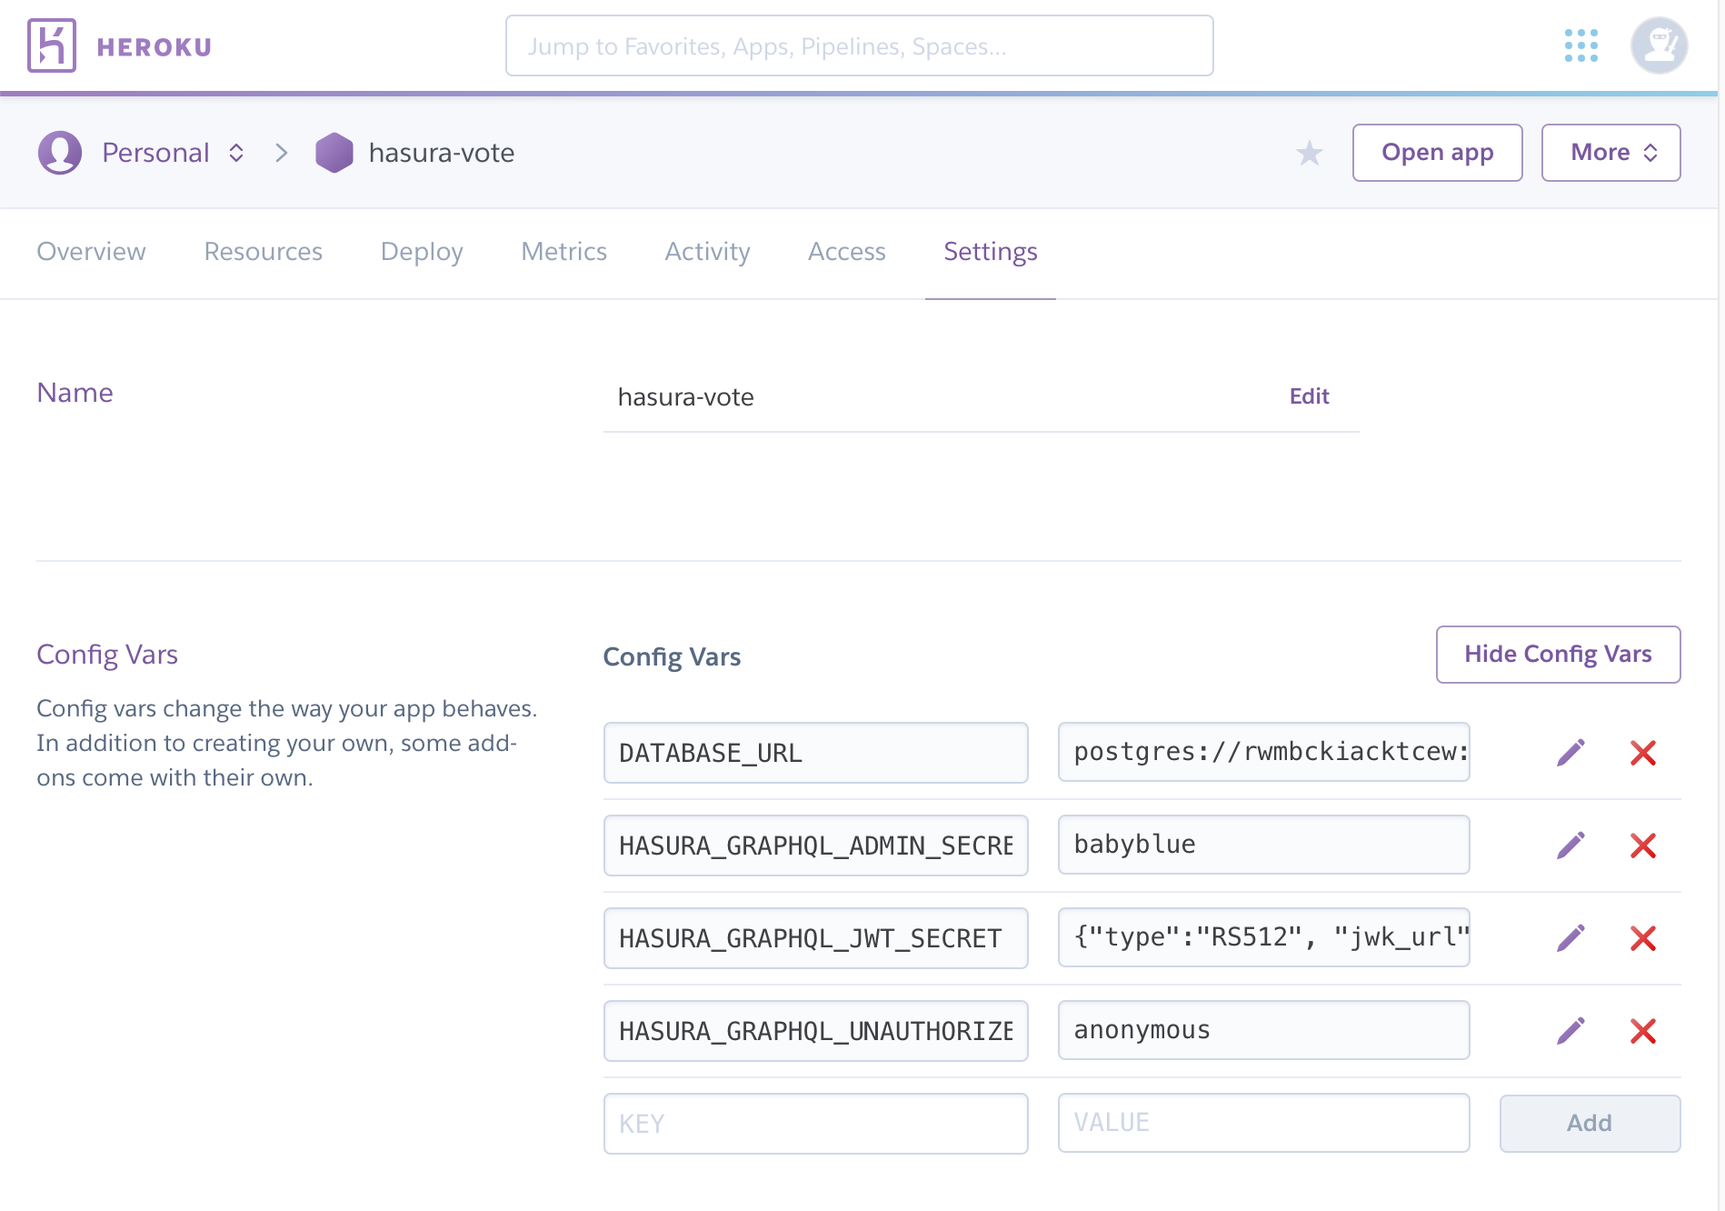The image size is (1725, 1211).
Task: Click the babyblue value field
Action: tap(1263, 845)
